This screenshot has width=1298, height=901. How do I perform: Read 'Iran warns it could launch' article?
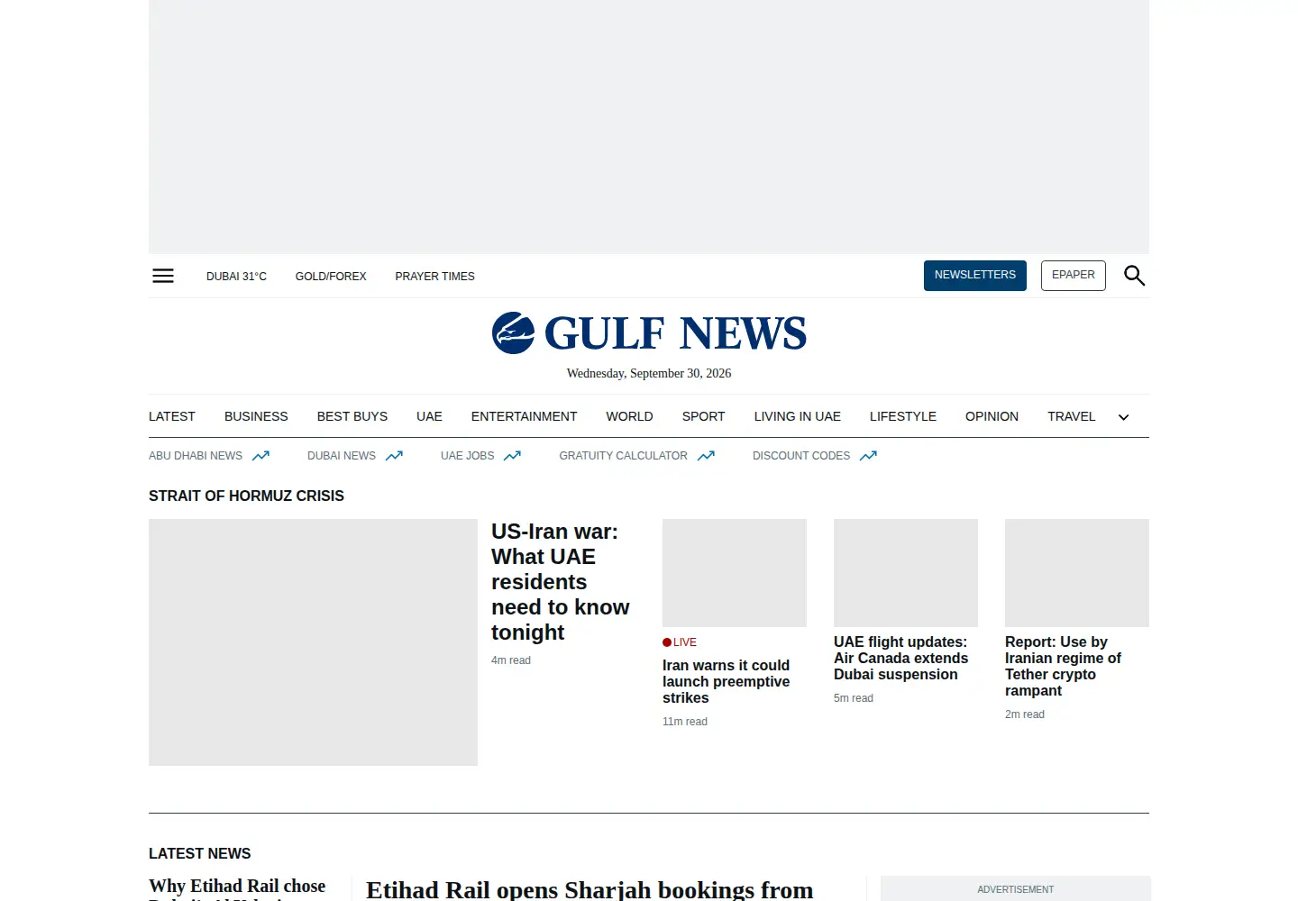(727, 681)
